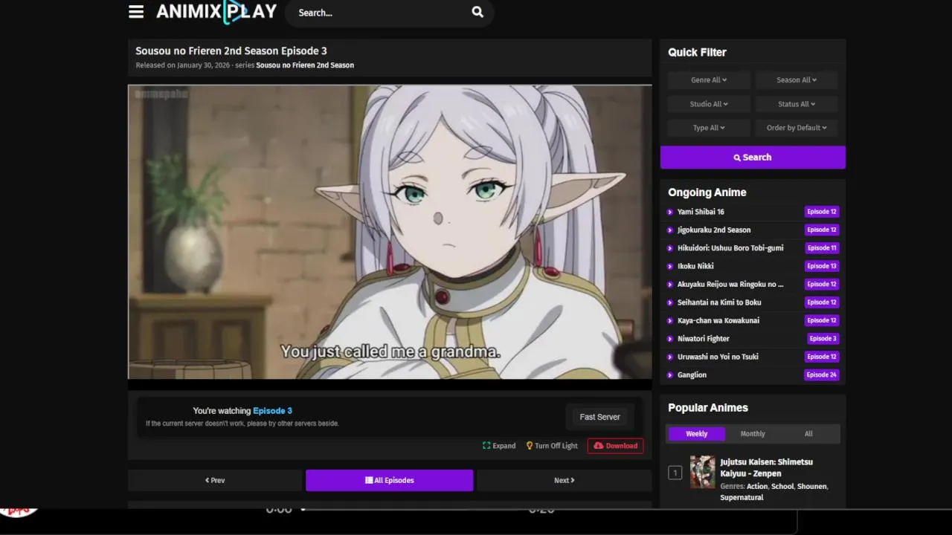
Task: Click the purple Search filter button
Action: pyautogui.click(x=753, y=158)
